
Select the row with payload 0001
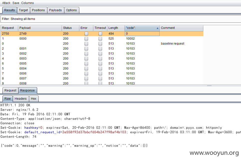(102, 49)
